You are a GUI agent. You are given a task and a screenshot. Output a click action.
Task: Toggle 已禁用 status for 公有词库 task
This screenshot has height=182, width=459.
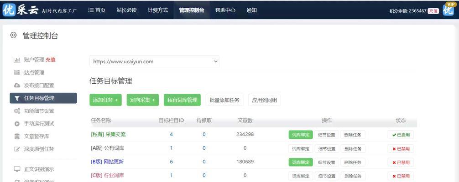click(401, 149)
